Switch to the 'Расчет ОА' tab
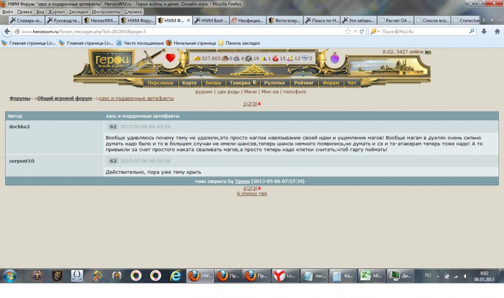 396,20
